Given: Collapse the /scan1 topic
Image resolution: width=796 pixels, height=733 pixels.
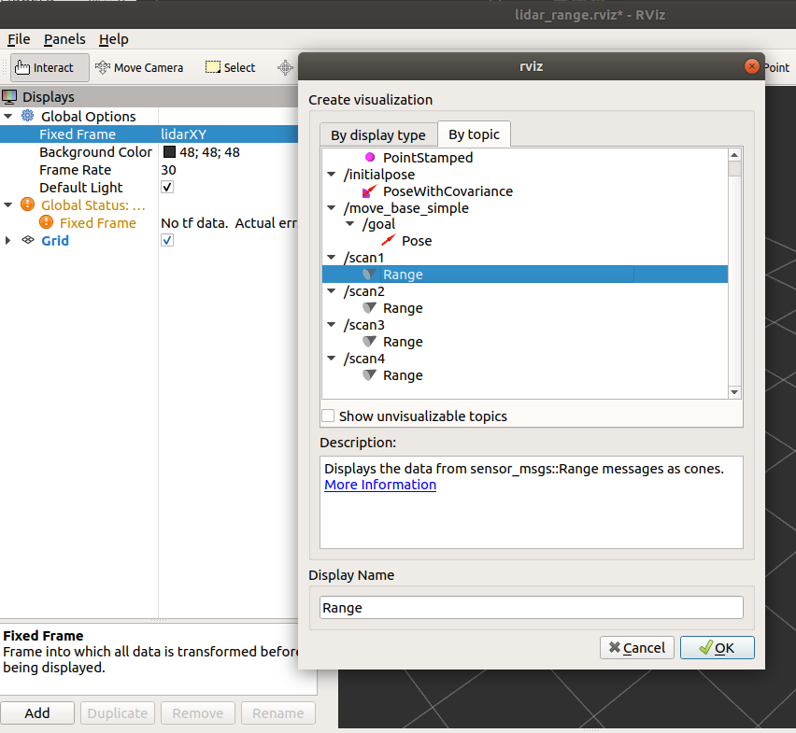Looking at the screenshot, I should click(x=332, y=257).
